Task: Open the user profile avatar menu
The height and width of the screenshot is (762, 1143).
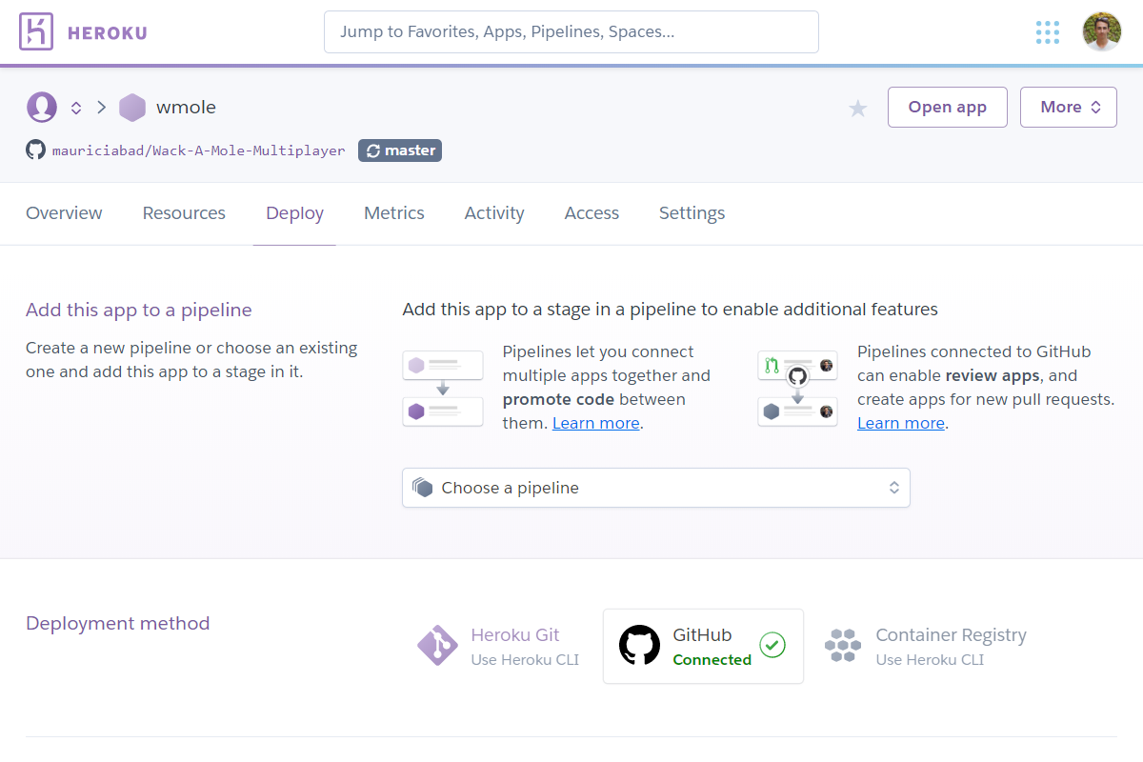Action: pyautogui.click(x=1102, y=32)
